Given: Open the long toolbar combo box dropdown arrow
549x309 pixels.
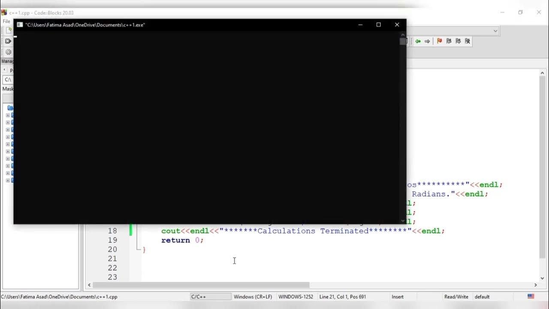Looking at the screenshot, I should pyautogui.click(x=495, y=31).
